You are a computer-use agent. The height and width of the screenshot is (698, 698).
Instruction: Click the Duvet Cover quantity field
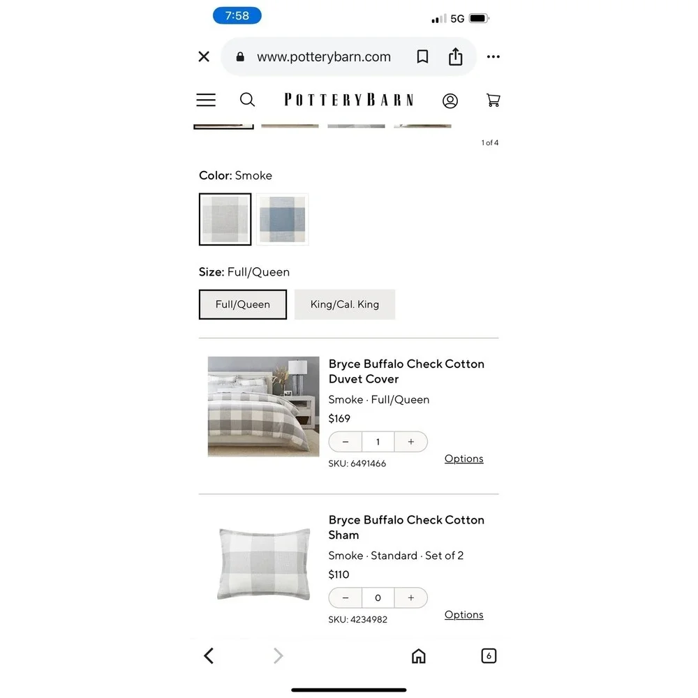pyautogui.click(x=378, y=442)
